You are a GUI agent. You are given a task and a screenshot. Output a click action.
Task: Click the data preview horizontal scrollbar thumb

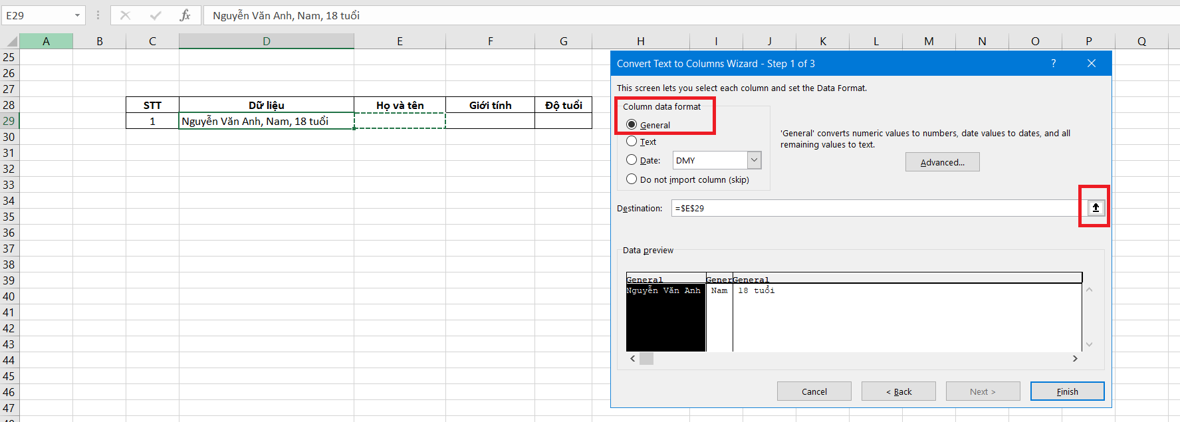[x=646, y=359]
